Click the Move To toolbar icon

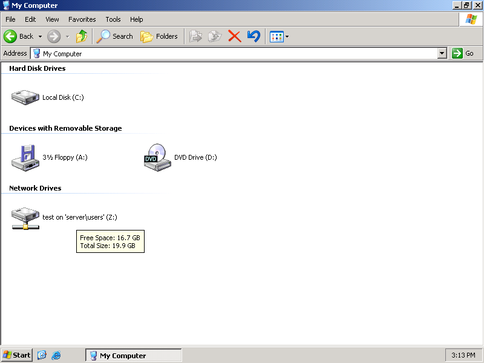coord(195,36)
